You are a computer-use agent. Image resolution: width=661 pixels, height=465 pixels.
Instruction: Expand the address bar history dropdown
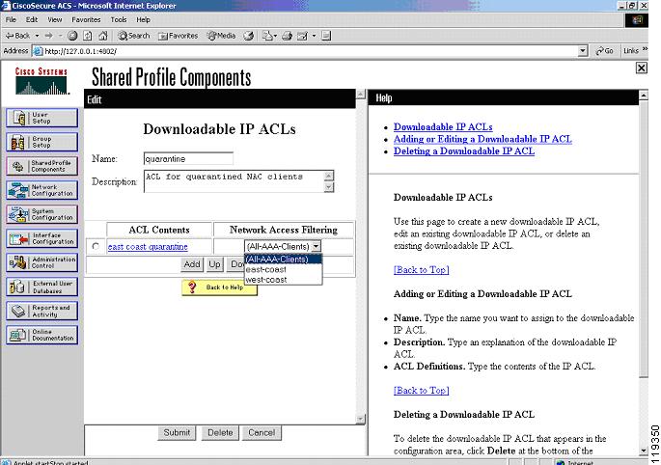583,51
